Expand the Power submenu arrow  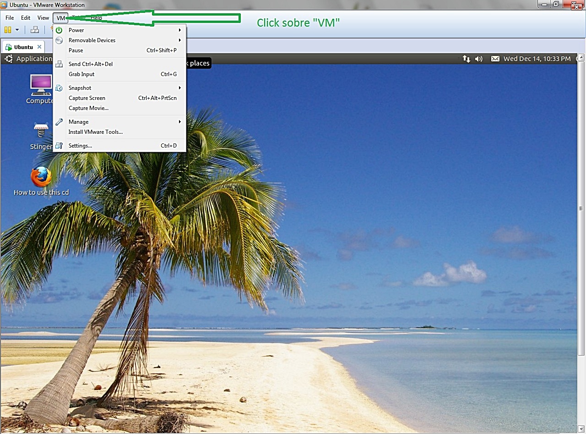click(179, 30)
